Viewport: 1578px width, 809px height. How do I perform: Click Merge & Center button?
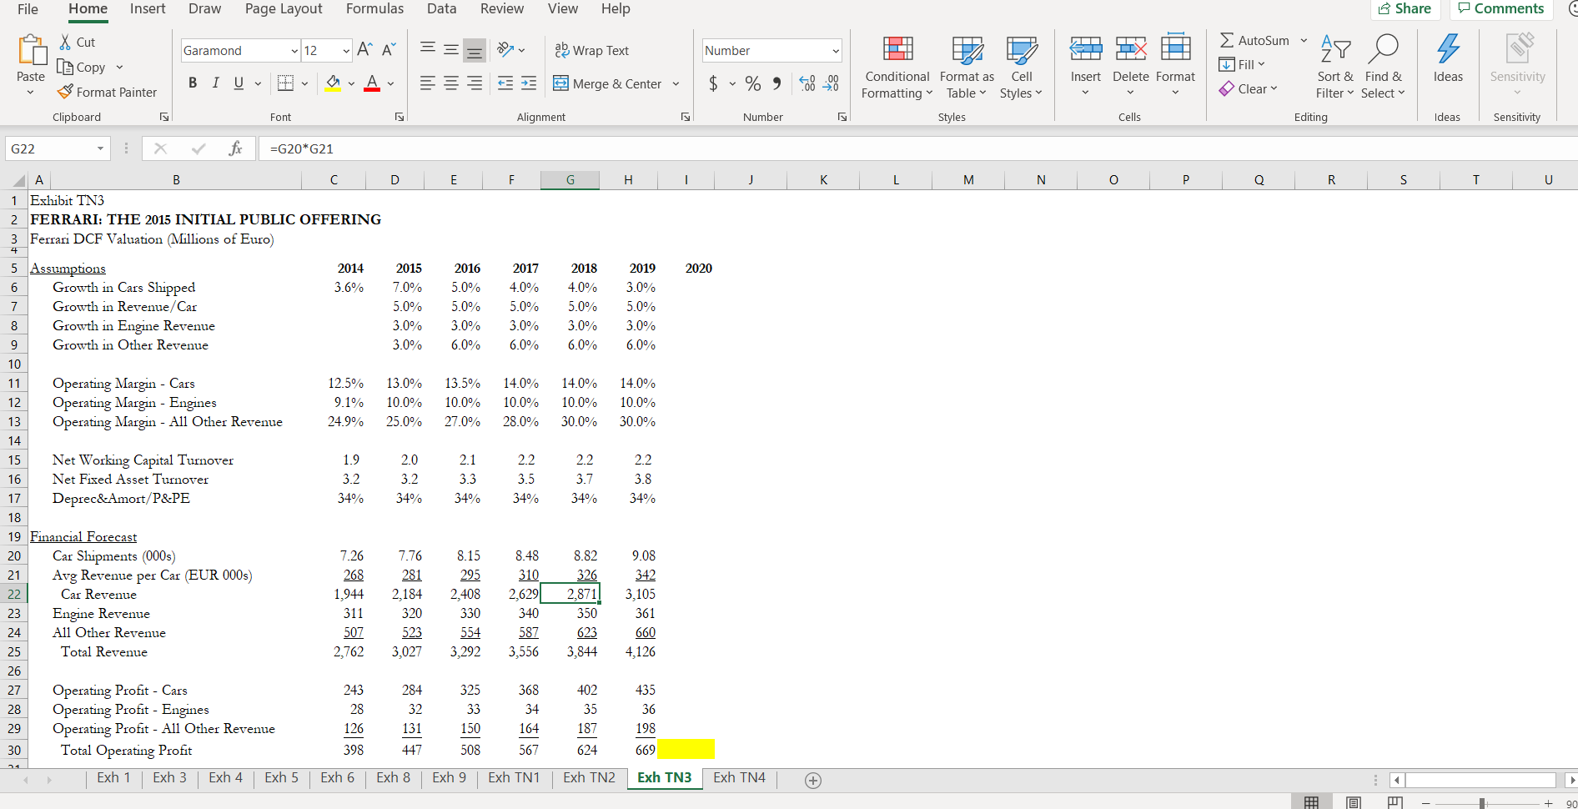(607, 83)
